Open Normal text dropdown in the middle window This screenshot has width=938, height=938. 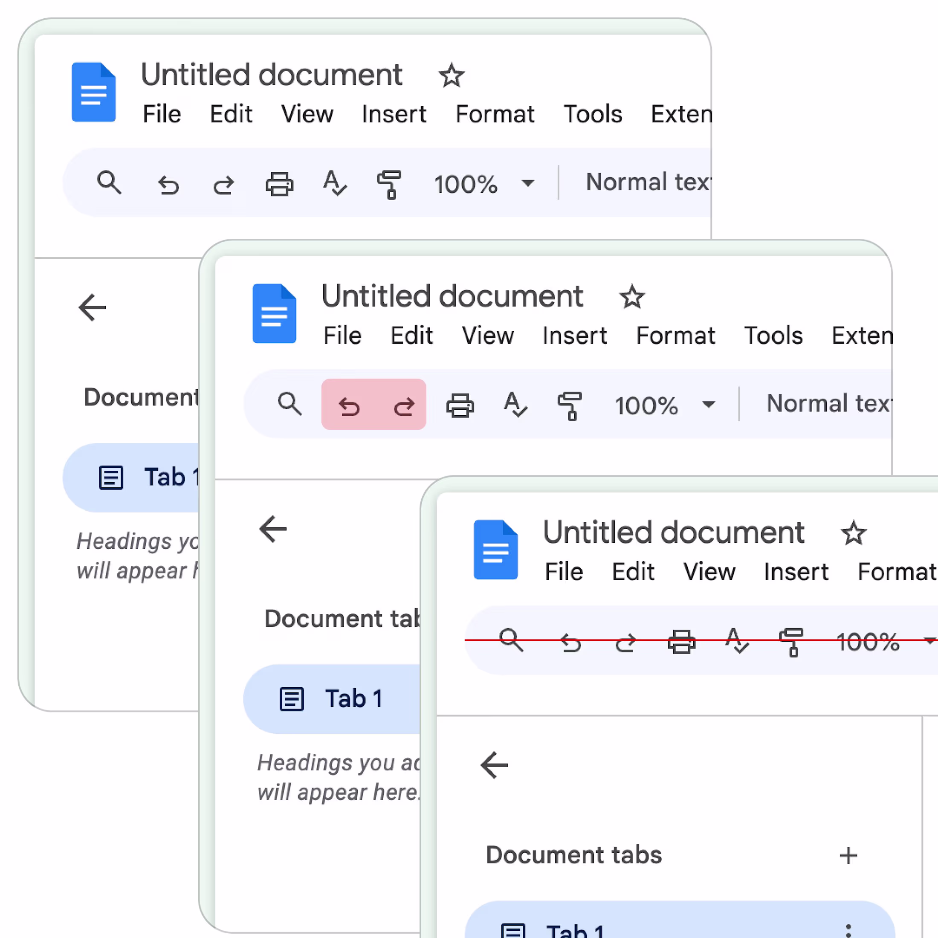(829, 403)
